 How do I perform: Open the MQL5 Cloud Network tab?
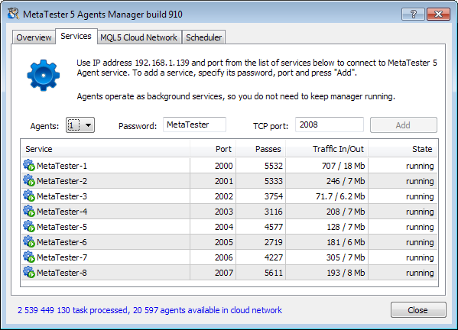tap(138, 37)
